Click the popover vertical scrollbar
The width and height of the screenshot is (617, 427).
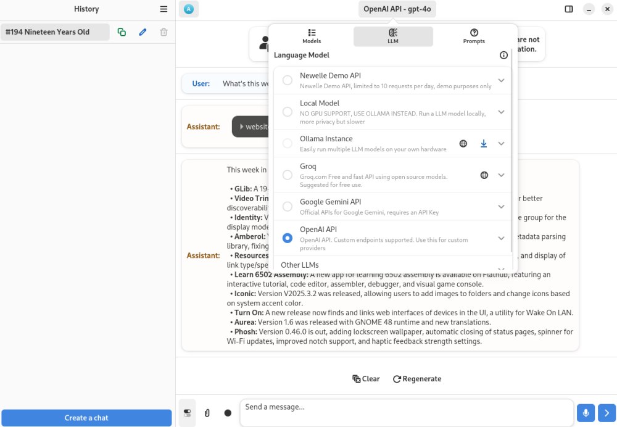(x=511, y=149)
